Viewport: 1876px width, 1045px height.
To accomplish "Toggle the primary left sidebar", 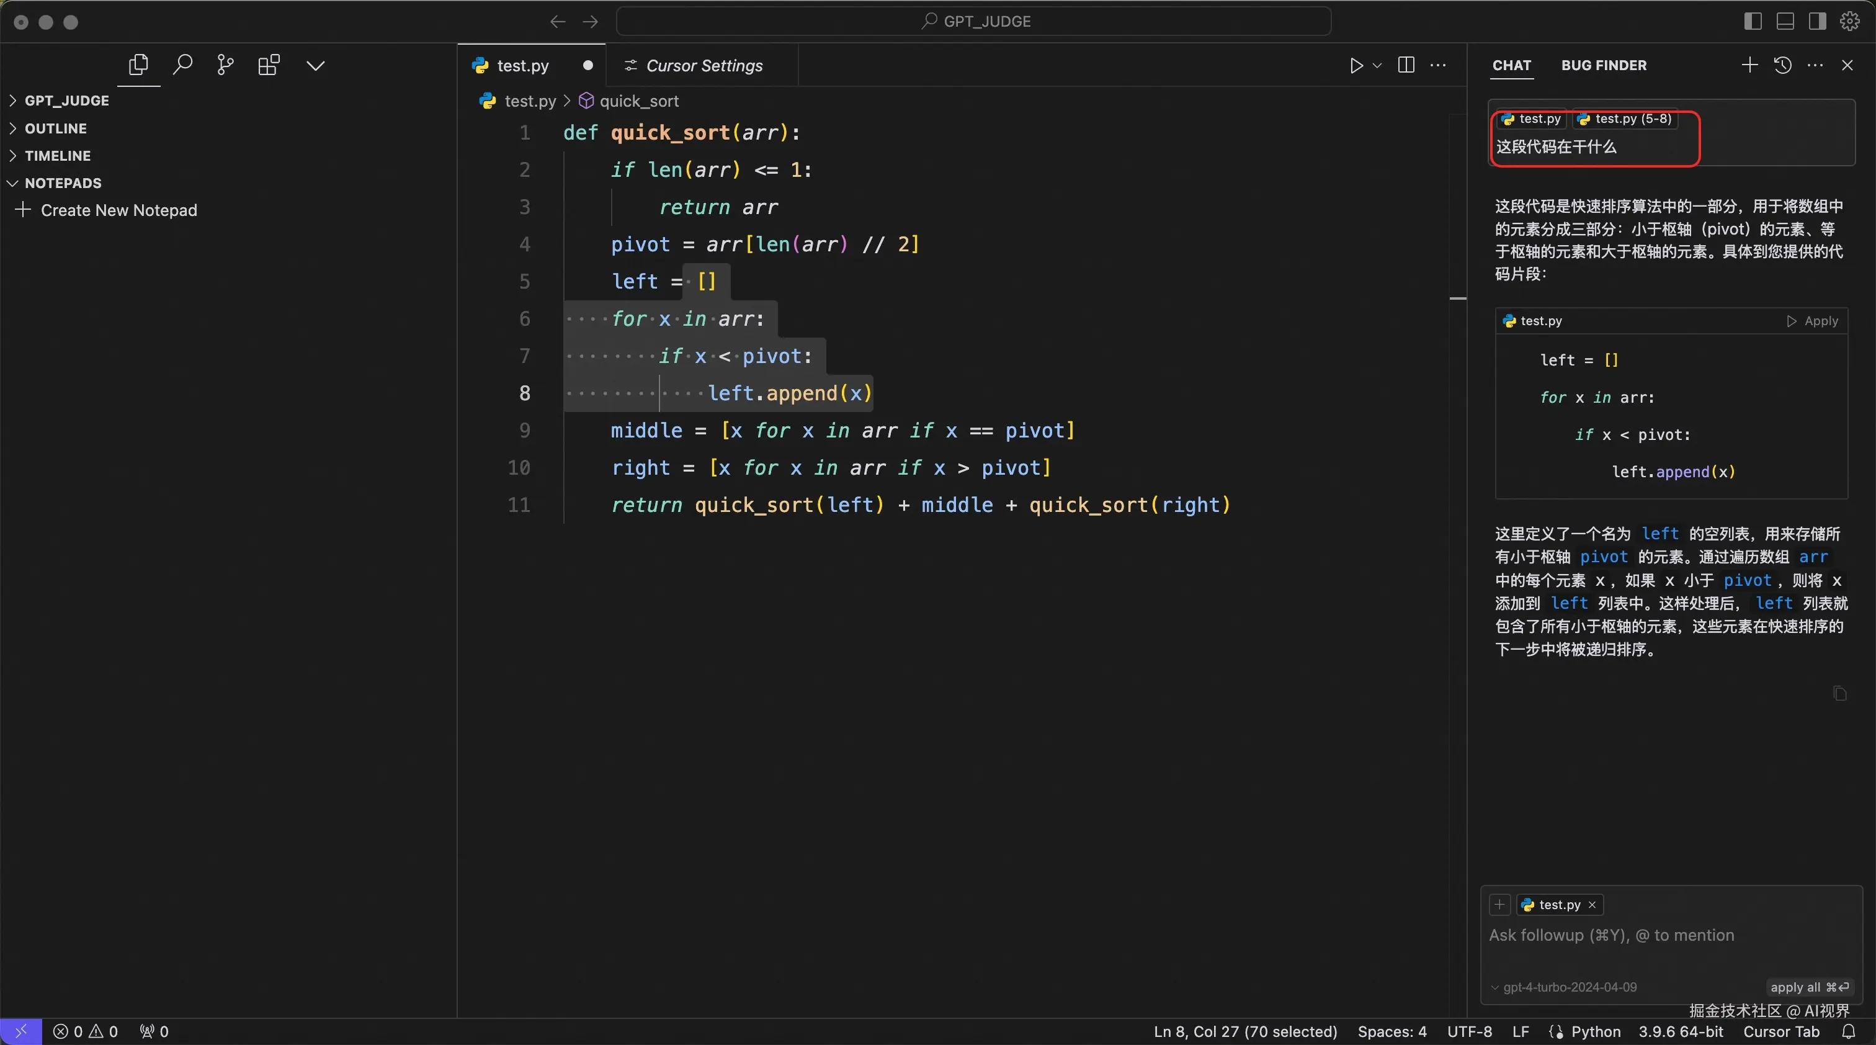I will [1753, 21].
